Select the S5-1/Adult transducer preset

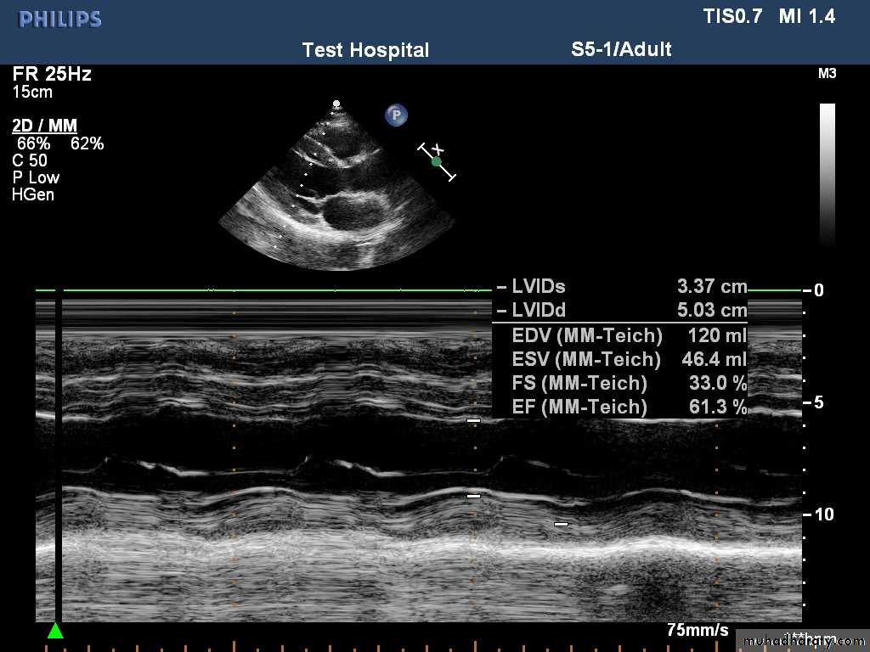621,49
